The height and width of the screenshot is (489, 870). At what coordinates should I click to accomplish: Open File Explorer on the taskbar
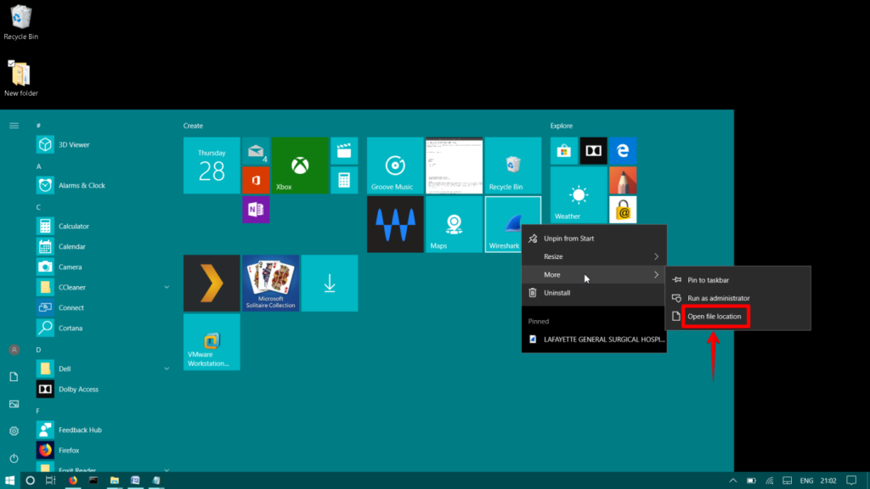click(115, 481)
